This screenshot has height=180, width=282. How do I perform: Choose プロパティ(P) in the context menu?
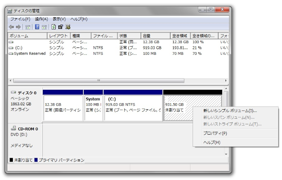215,133
